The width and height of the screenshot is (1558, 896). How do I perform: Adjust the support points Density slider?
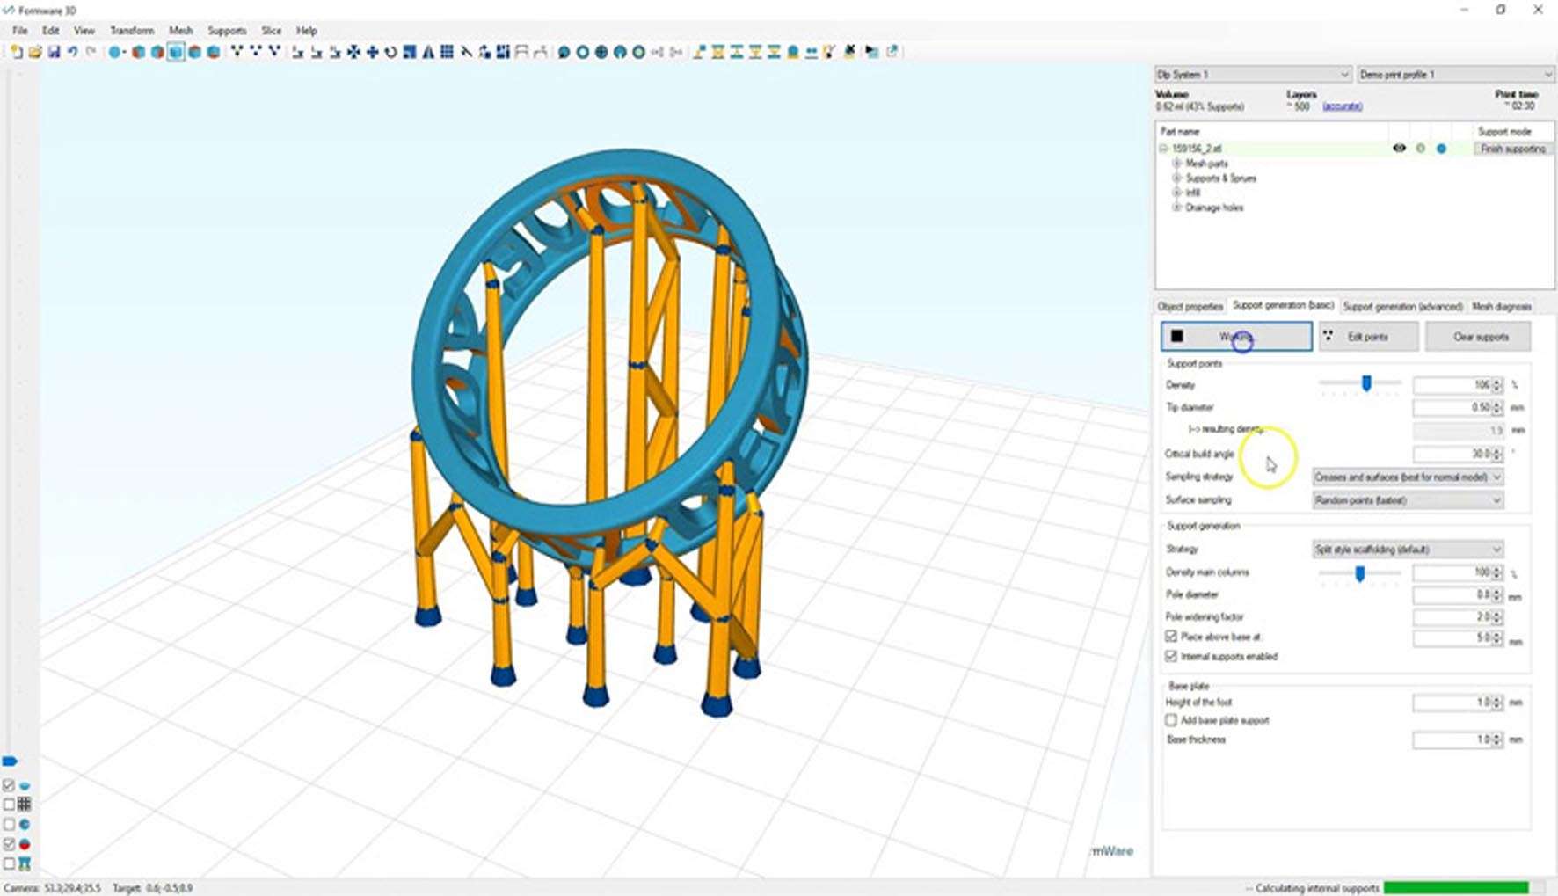[x=1366, y=383]
